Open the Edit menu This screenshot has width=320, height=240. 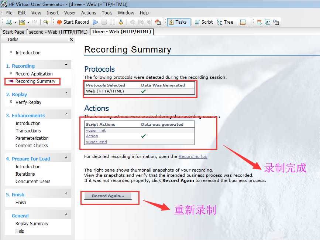(x=22, y=13)
